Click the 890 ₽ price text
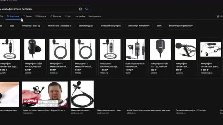 [x=179, y=70]
